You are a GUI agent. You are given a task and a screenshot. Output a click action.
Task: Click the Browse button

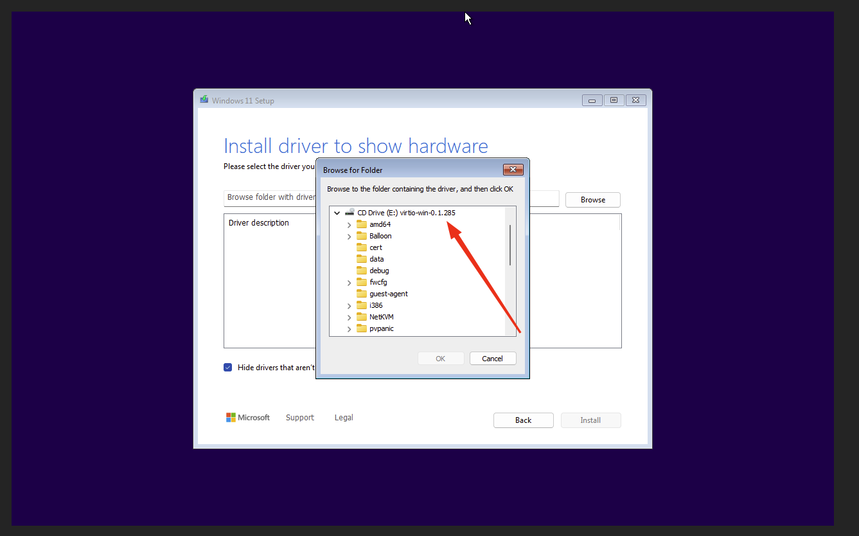click(592, 199)
